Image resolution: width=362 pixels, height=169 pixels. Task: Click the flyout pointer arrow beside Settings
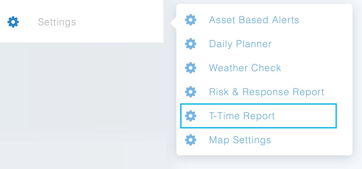point(173,23)
